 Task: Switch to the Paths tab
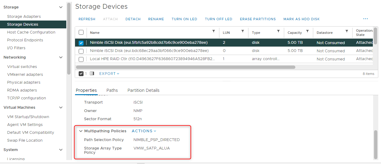(x=112, y=90)
